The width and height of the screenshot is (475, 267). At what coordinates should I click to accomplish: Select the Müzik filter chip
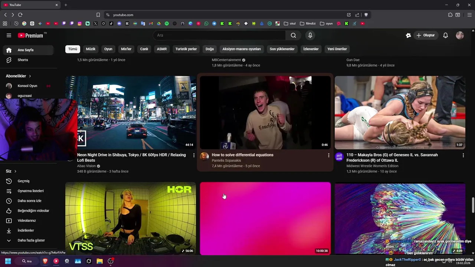(91, 49)
